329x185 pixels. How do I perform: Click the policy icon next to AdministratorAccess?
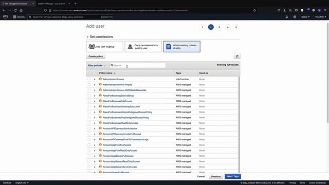tap(100, 79)
